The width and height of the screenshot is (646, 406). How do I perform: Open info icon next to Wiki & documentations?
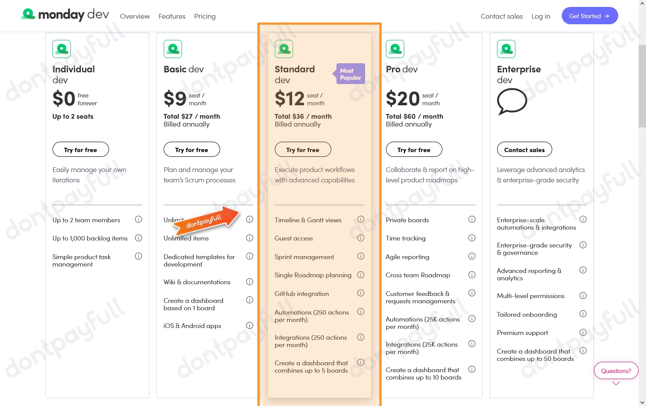coord(250,281)
